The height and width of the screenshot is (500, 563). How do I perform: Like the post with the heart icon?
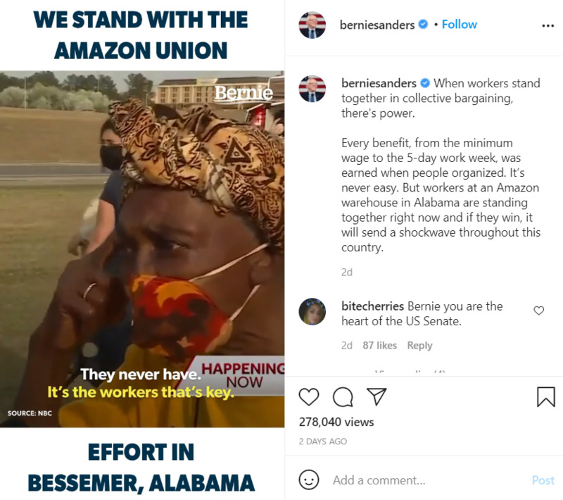(309, 397)
